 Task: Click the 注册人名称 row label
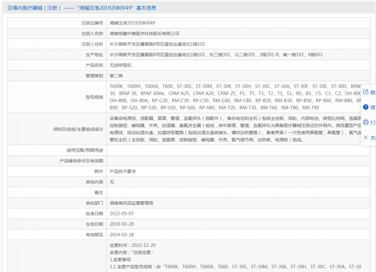pos(92,34)
